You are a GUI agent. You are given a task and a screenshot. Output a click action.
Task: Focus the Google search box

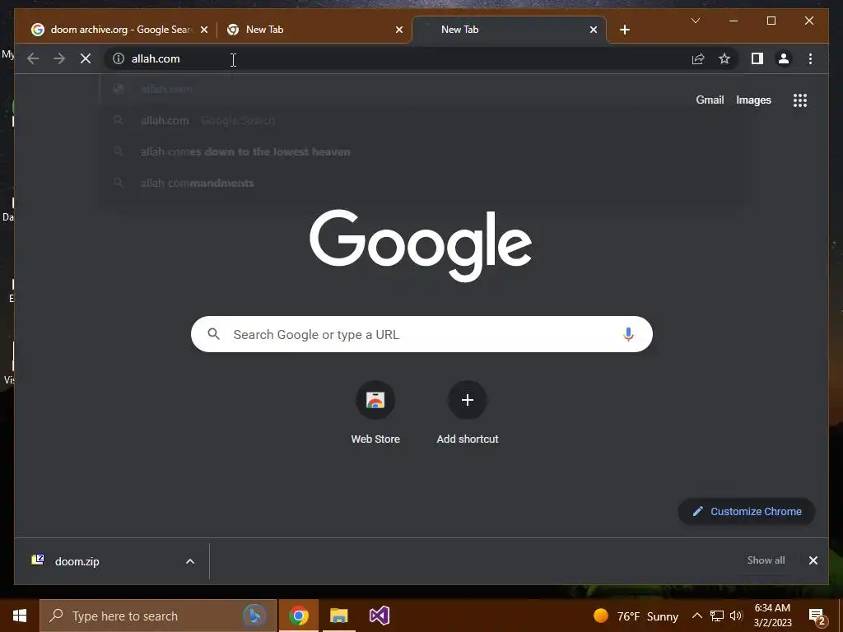(421, 334)
